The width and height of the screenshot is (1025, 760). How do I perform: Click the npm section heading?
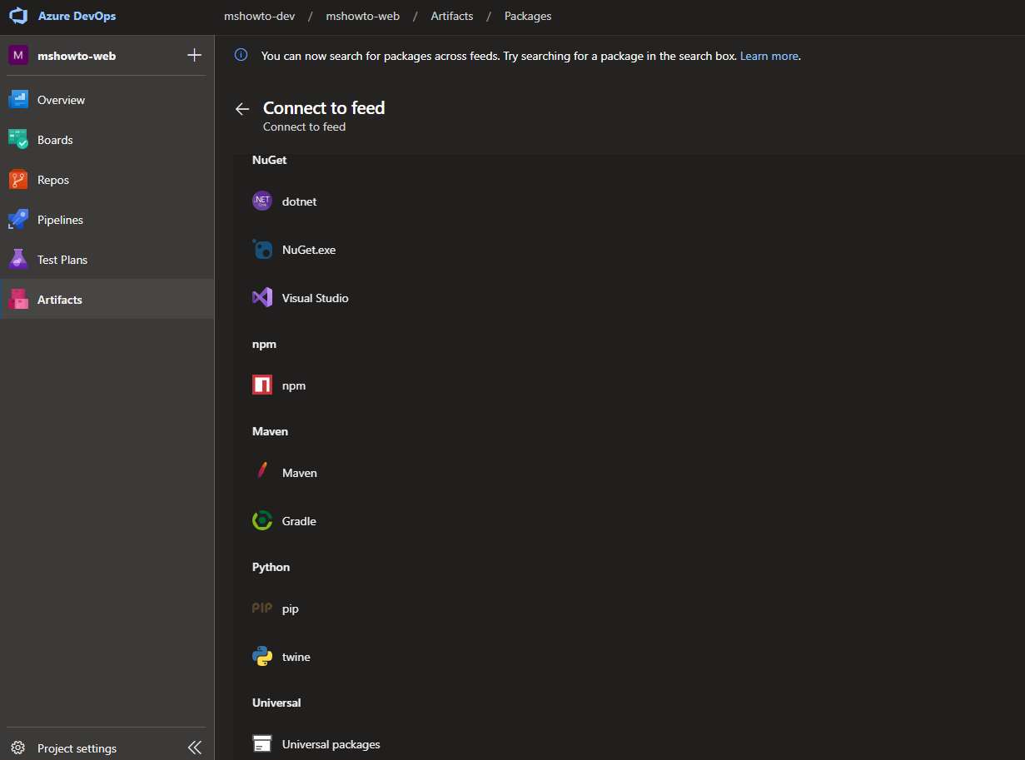pyautogui.click(x=264, y=344)
